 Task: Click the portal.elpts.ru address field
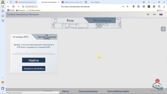(x=31, y=7)
